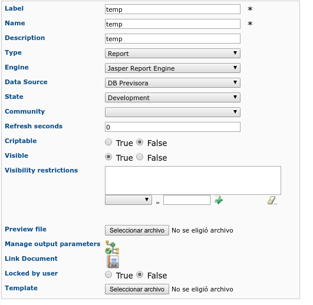
Task: Expand the Engine dropdown
Action: pos(173,68)
